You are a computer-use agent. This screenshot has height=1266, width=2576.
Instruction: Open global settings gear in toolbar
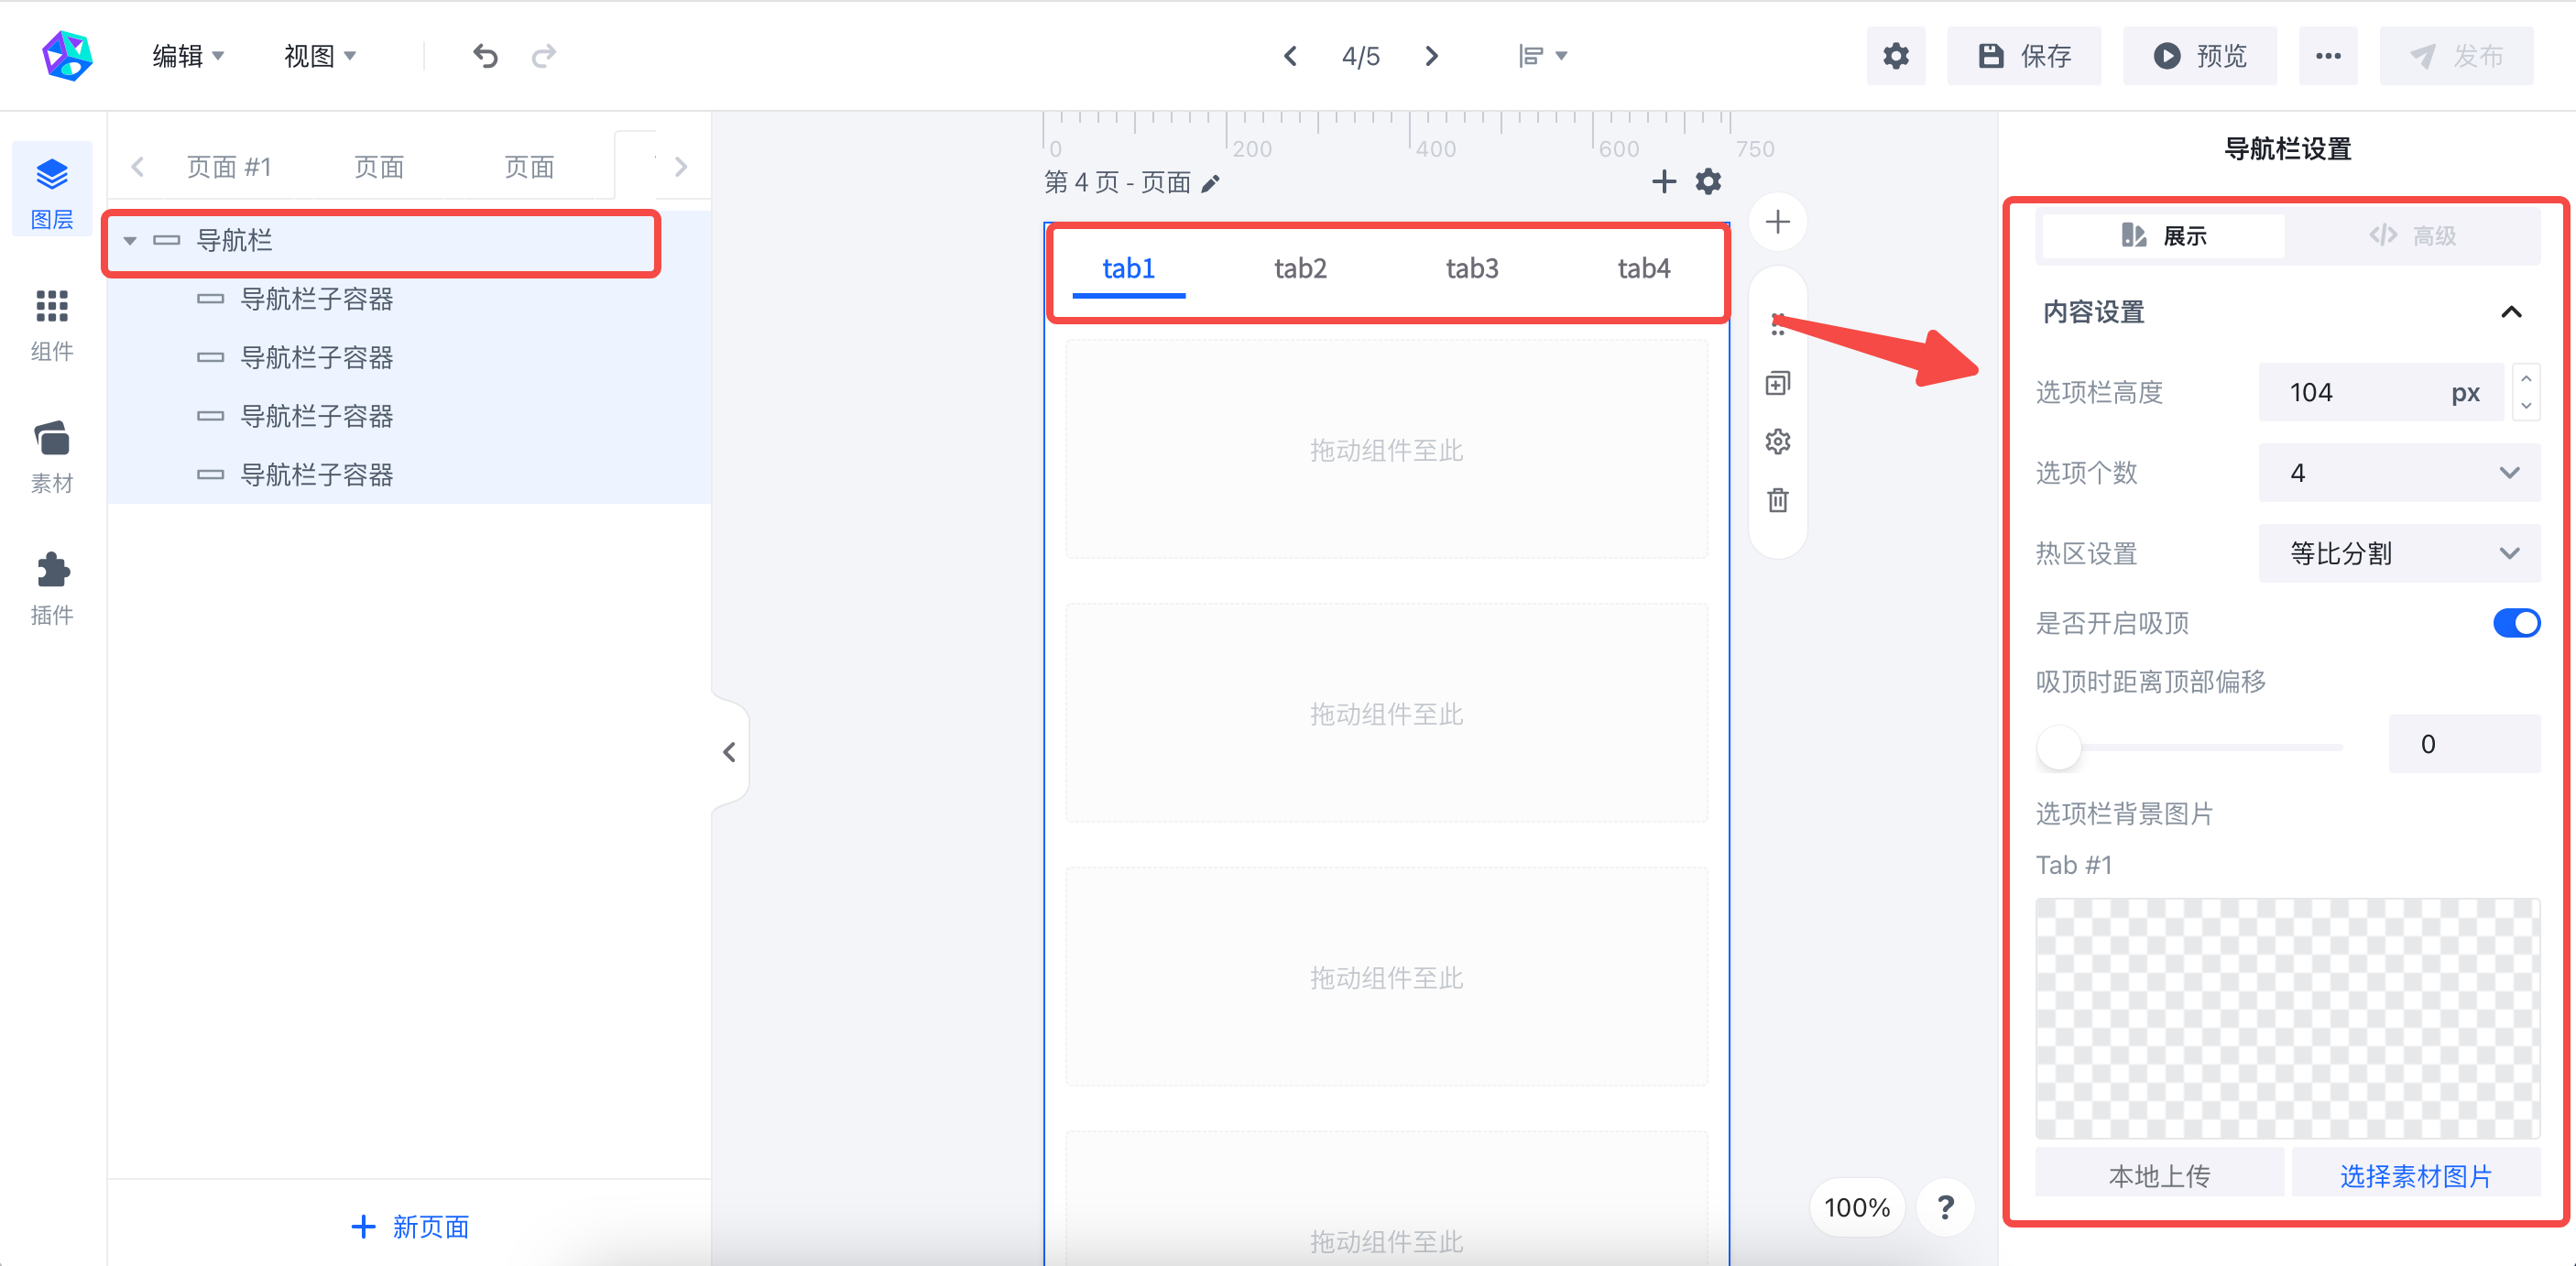point(1895,56)
